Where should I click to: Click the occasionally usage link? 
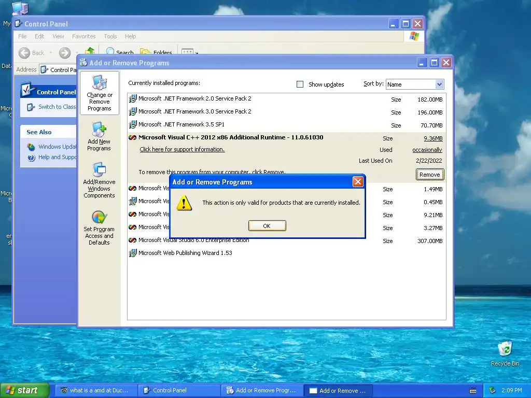click(427, 150)
